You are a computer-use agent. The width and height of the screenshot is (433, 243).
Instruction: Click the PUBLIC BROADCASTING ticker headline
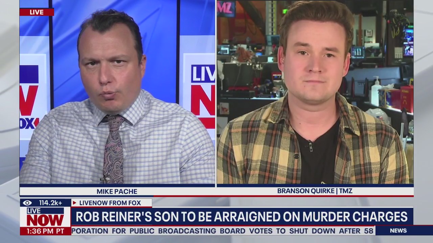point(169,231)
